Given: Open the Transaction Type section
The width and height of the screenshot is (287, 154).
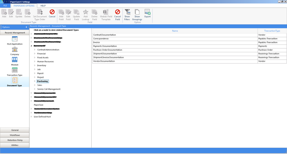Looking at the screenshot, I should (x=15, y=72).
